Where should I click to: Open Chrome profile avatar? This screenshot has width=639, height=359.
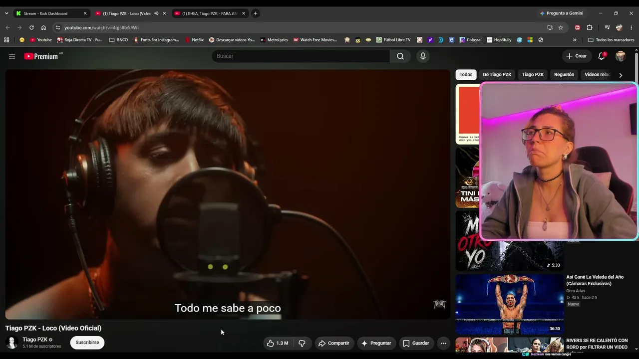tap(620, 27)
